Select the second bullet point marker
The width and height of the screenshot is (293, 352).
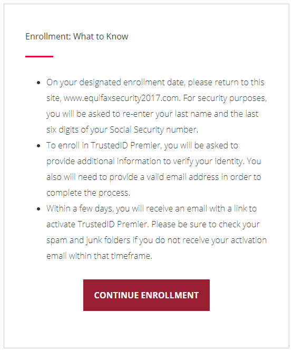pyautogui.click(x=38, y=146)
